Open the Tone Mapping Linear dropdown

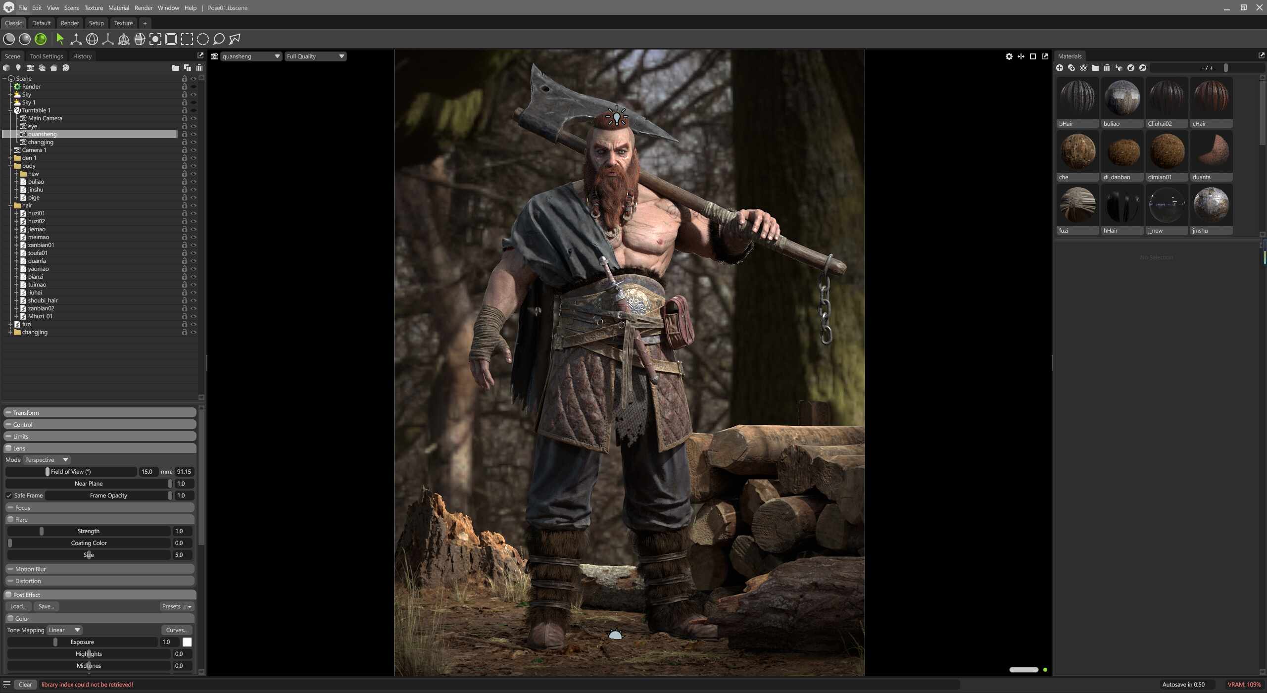[64, 630]
